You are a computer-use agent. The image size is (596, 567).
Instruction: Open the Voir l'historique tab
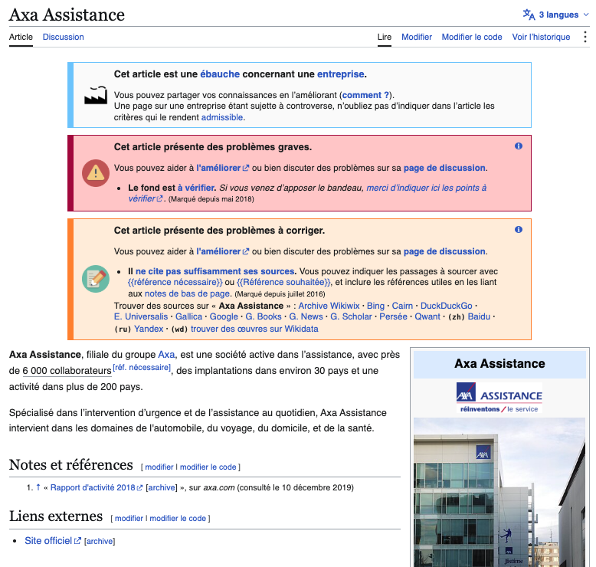point(541,37)
